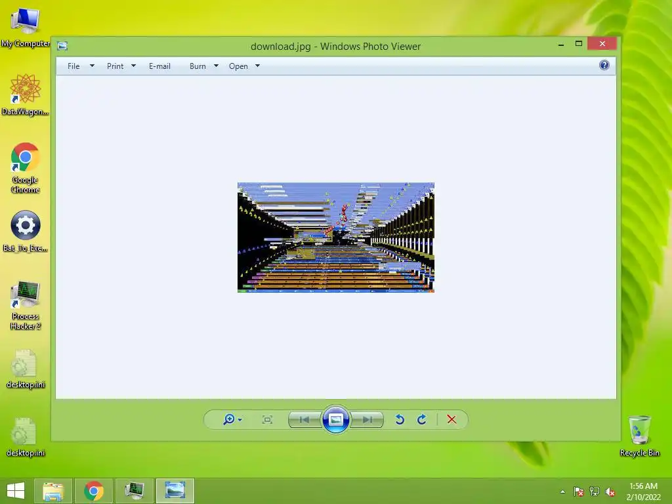
Task: Go to next photo
Action: pos(367,419)
